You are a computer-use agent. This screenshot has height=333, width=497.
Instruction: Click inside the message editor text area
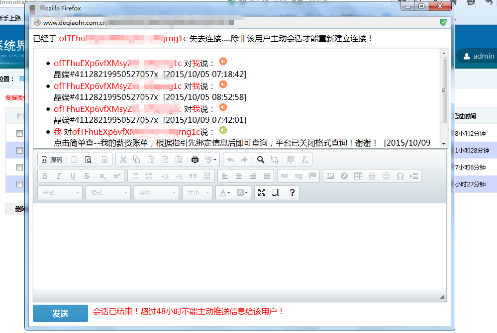[x=240, y=246]
